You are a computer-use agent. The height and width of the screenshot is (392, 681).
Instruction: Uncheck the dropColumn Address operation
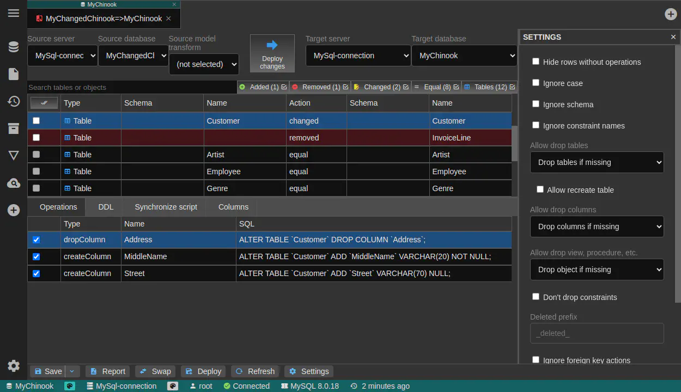pyautogui.click(x=37, y=240)
